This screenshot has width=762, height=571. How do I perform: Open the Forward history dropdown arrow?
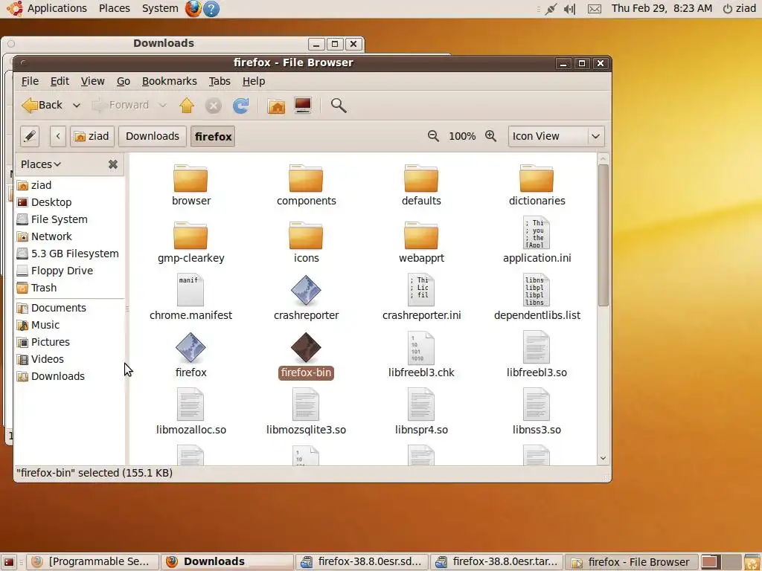pos(162,106)
